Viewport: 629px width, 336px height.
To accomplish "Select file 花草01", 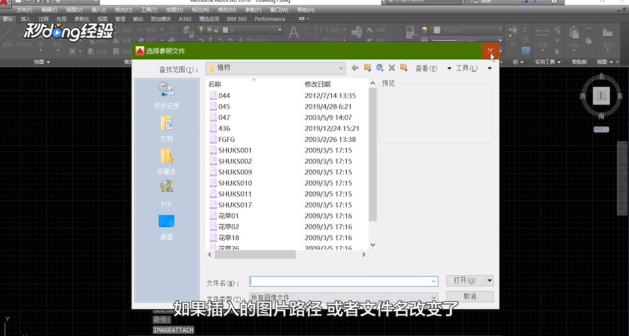I will 228,216.
